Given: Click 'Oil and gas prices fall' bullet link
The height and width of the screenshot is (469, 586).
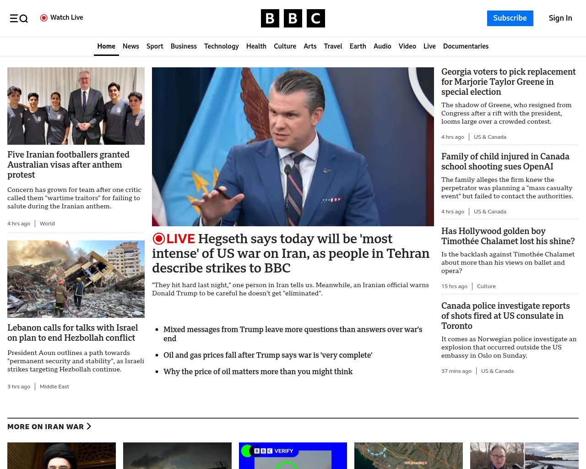Looking at the screenshot, I should coord(267,355).
